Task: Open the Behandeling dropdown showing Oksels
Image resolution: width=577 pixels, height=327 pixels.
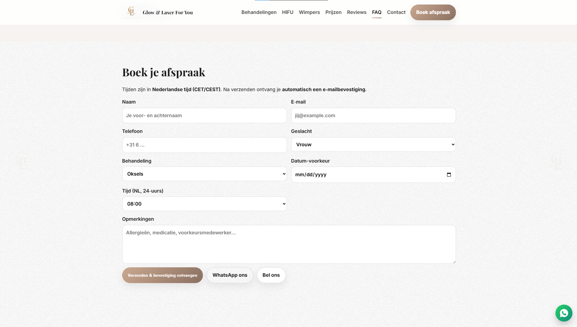Action: tap(204, 174)
